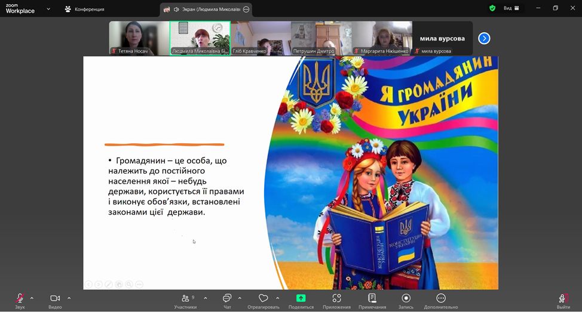Image resolution: width=582 pixels, height=312 pixels.
Task: Select Тетяна Носач video thumbnail
Action: (139, 38)
